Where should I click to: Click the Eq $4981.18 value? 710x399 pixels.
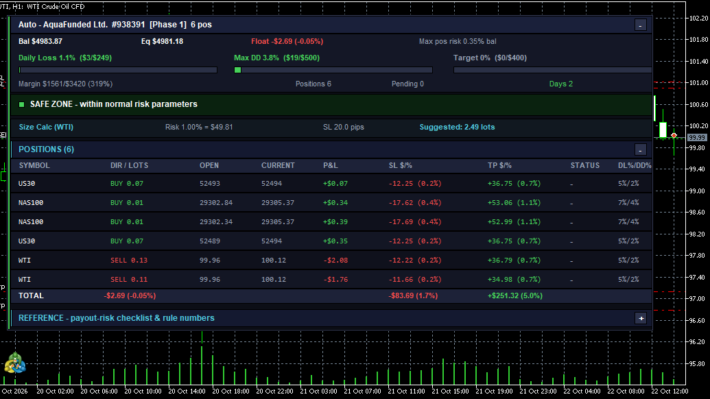click(162, 41)
